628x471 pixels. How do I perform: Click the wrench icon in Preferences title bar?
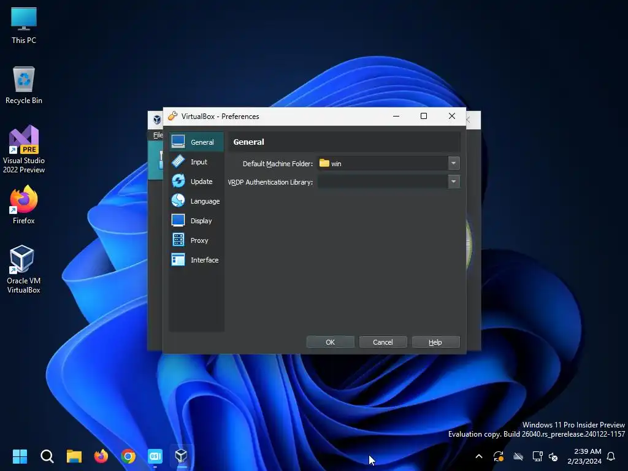point(172,116)
